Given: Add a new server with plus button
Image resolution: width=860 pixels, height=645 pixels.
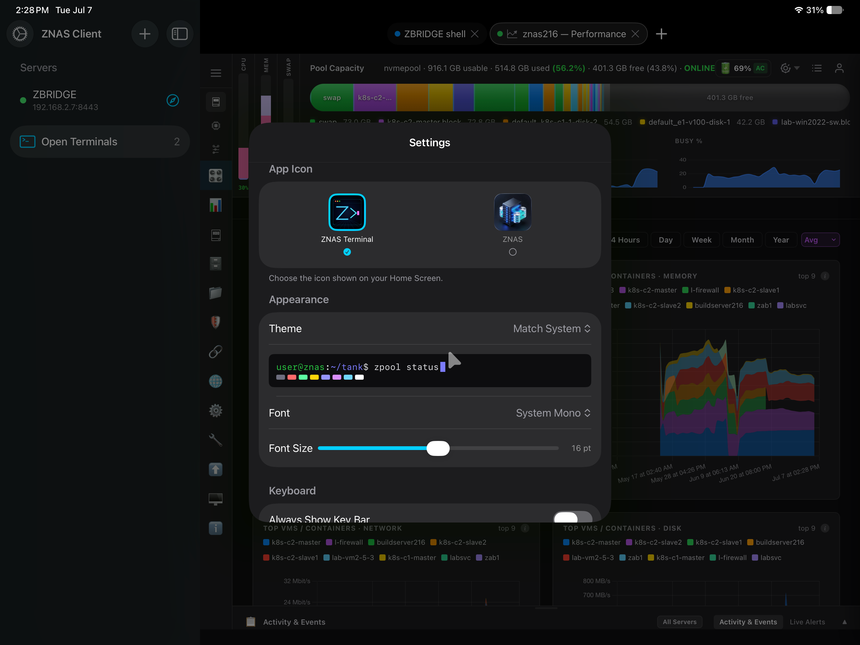Looking at the screenshot, I should pyautogui.click(x=145, y=34).
